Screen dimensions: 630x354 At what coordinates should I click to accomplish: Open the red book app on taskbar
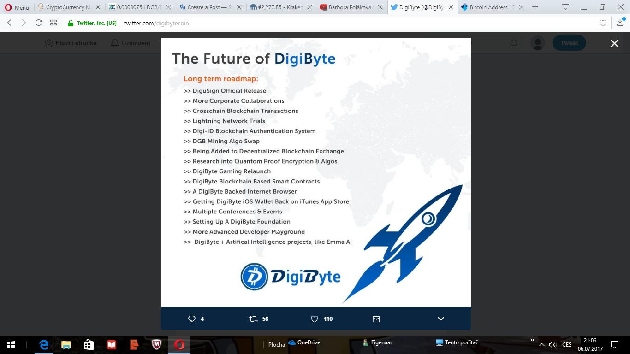click(x=111, y=344)
